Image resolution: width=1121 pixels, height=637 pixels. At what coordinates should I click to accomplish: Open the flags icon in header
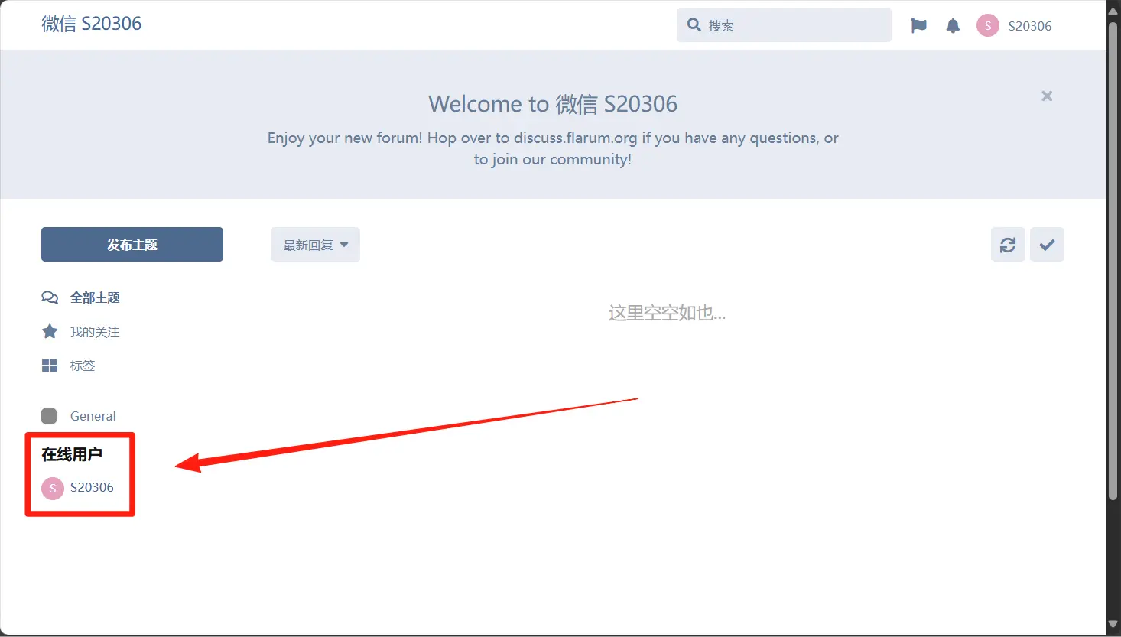point(918,26)
